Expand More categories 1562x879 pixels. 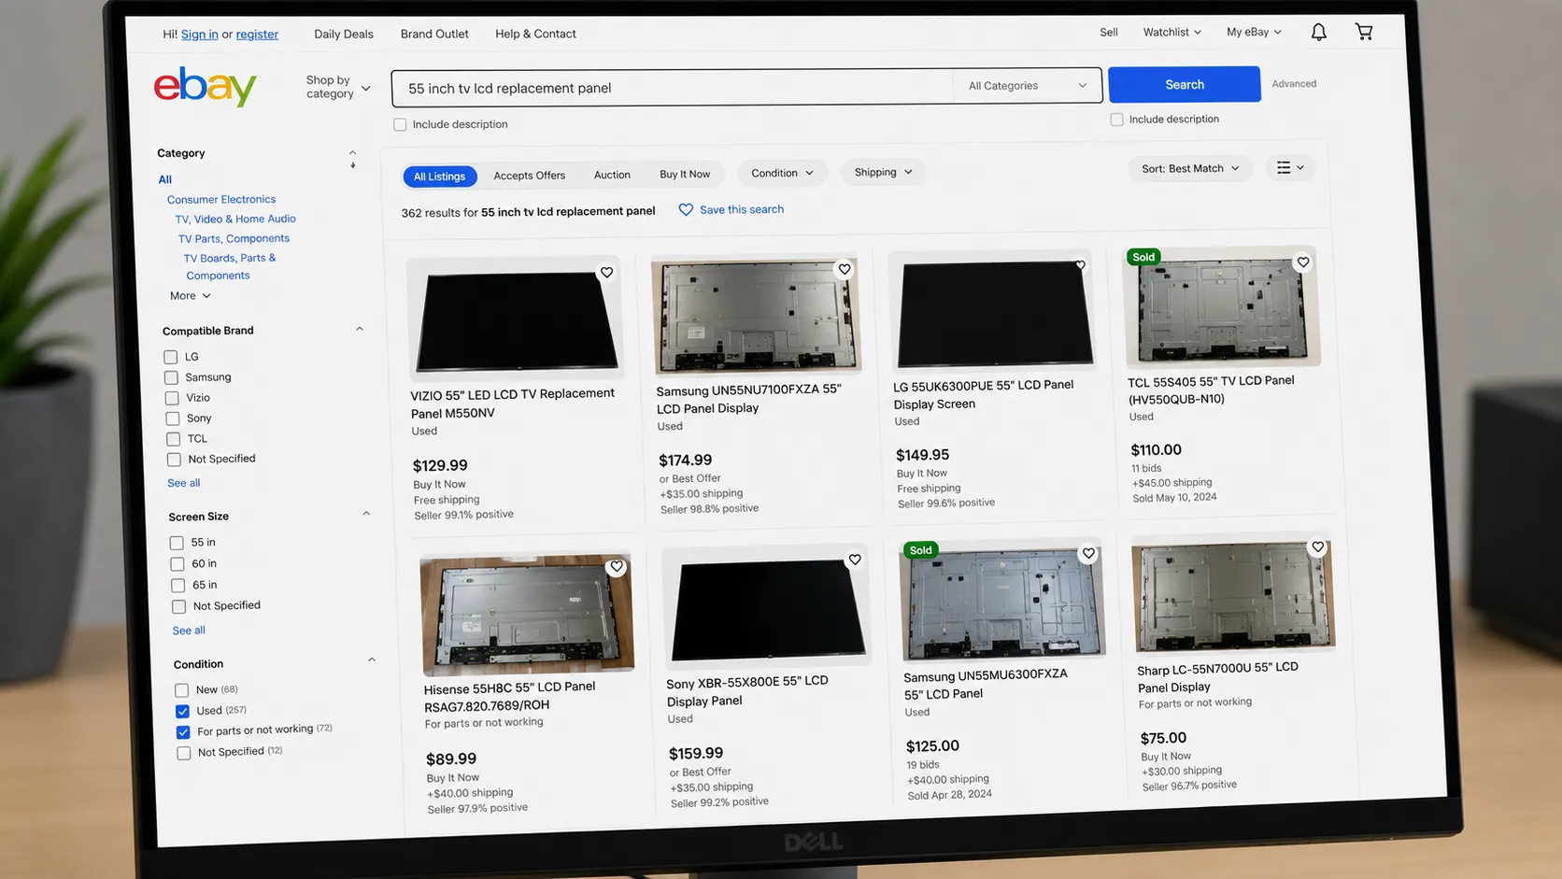click(x=191, y=296)
